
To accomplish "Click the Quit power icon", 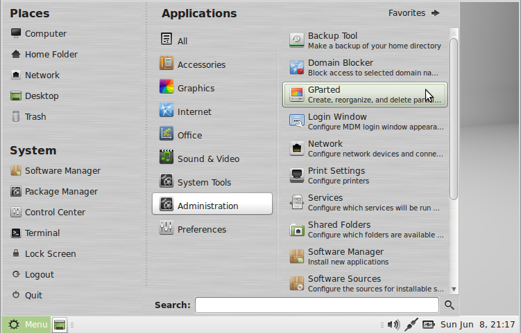I will pyautogui.click(x=16, y=295).
